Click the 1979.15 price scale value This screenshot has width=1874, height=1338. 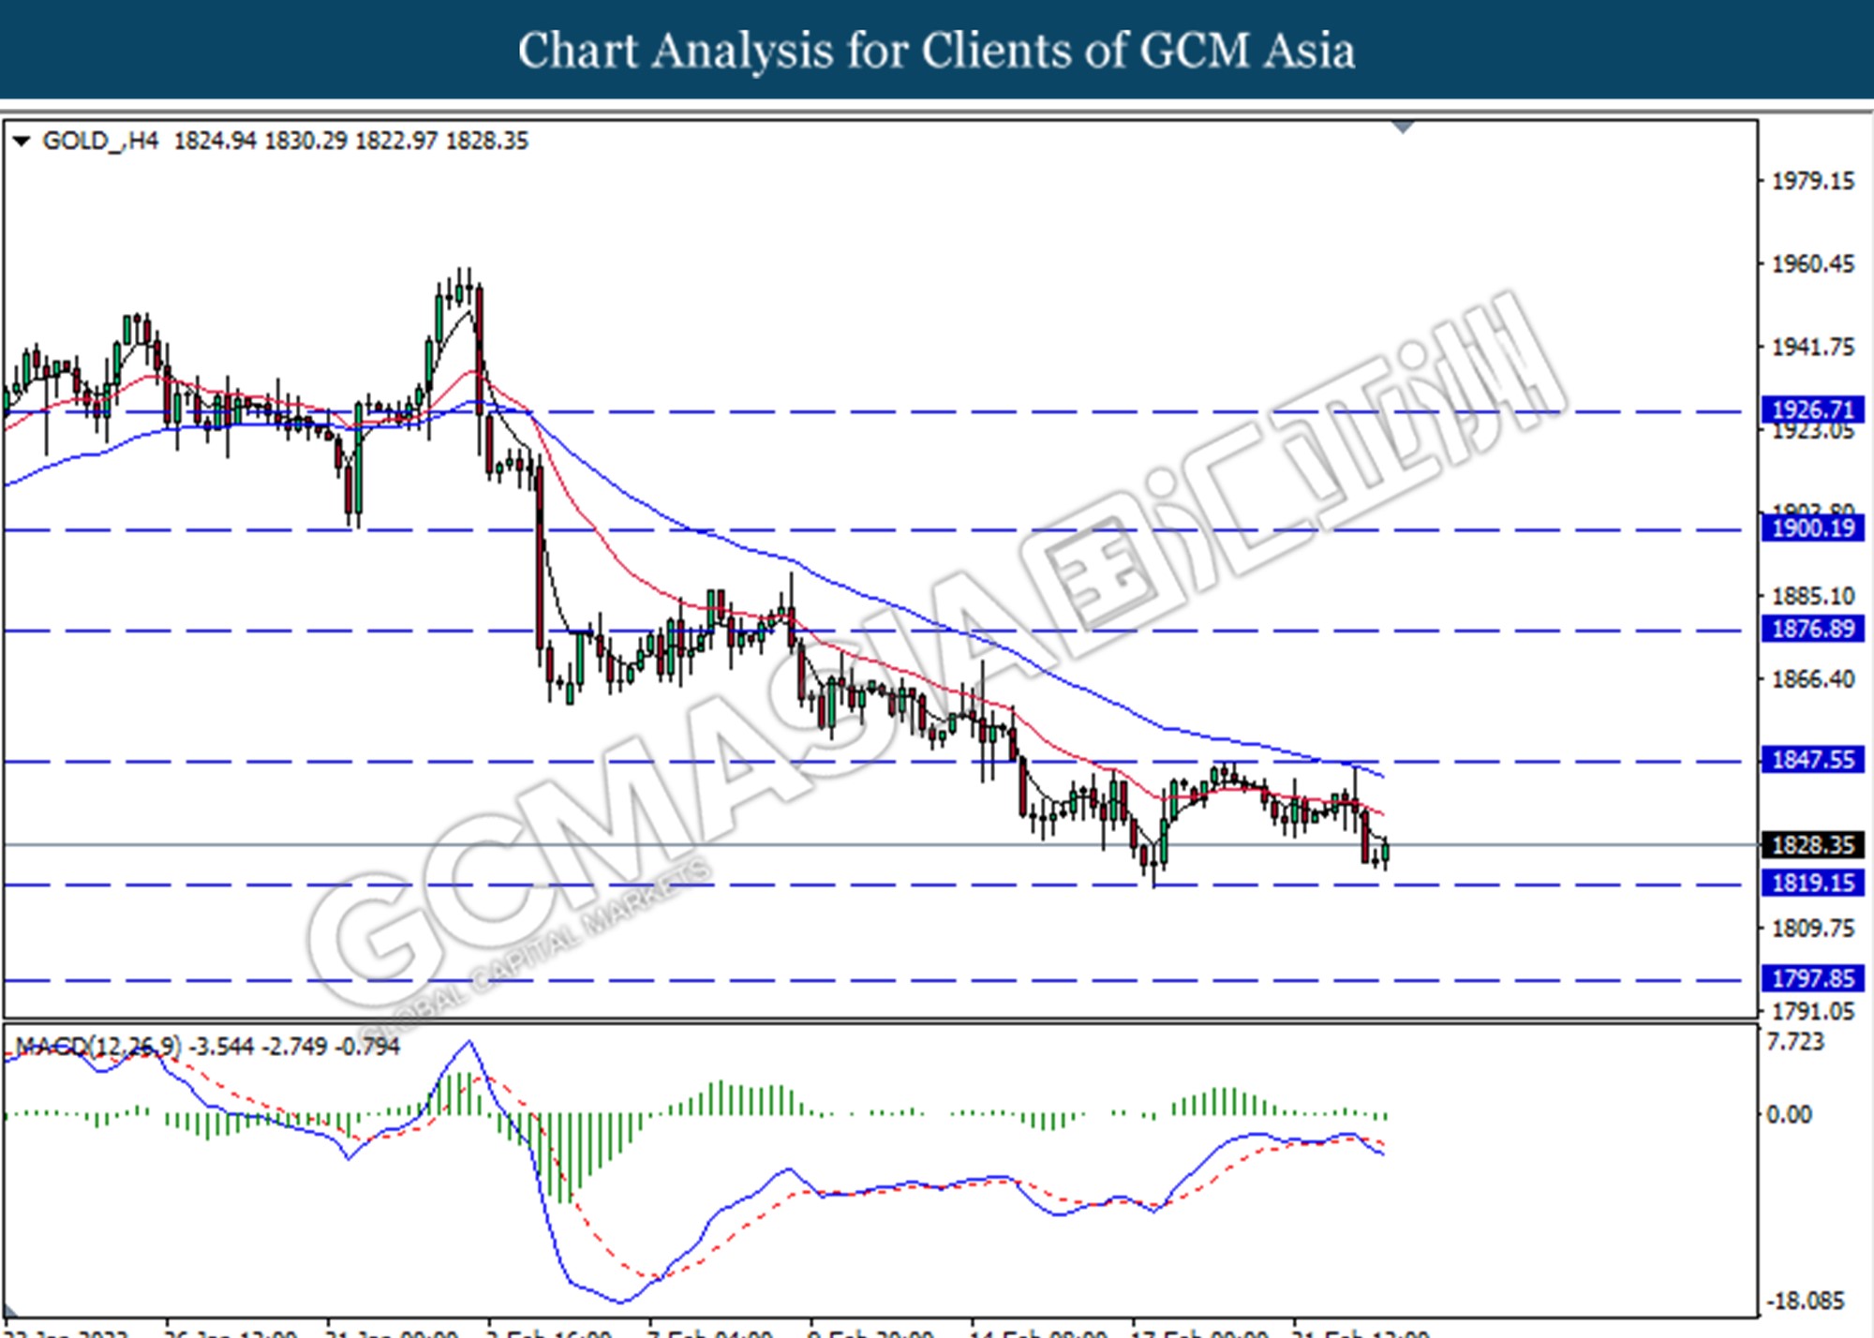1812,181
